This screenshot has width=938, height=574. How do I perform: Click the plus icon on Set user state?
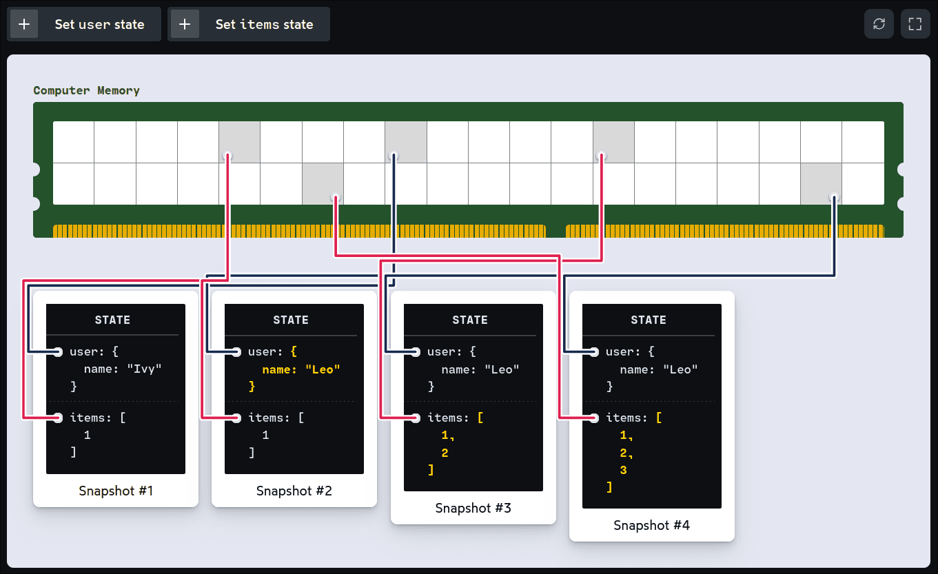tap(24, 24)
